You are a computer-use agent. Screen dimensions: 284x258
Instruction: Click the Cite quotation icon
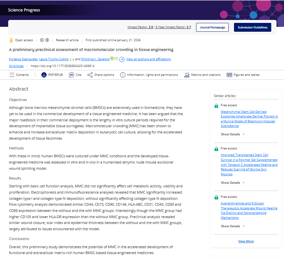71,75
